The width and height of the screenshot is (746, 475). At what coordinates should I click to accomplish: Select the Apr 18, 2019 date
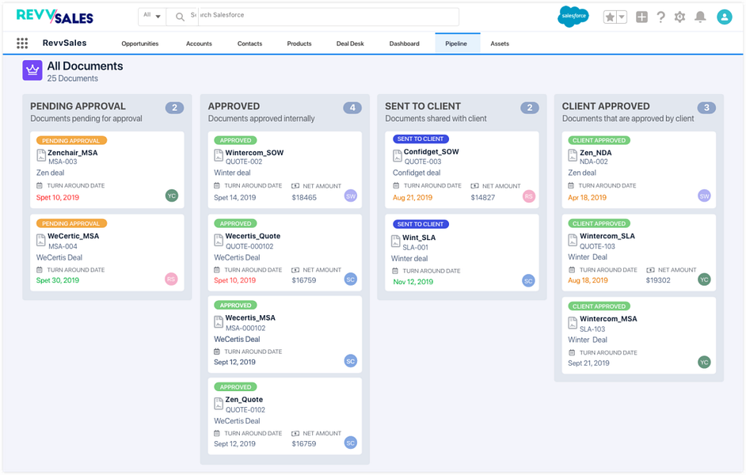587,197
